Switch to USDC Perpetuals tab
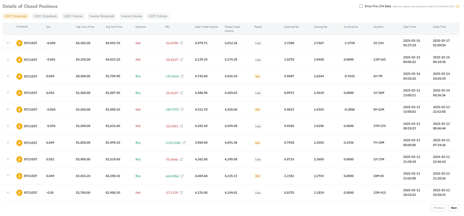 pos(45,16)
